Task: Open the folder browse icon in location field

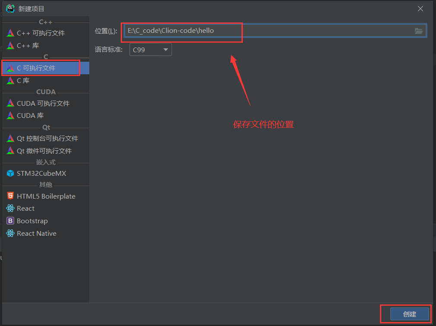Action: [419, 31]
